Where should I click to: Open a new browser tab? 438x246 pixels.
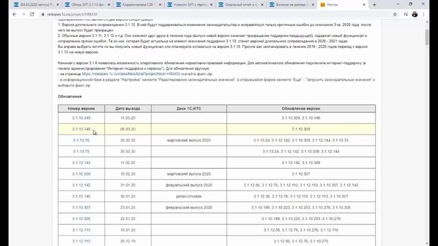pyautogui.click(x=374, y=5)
